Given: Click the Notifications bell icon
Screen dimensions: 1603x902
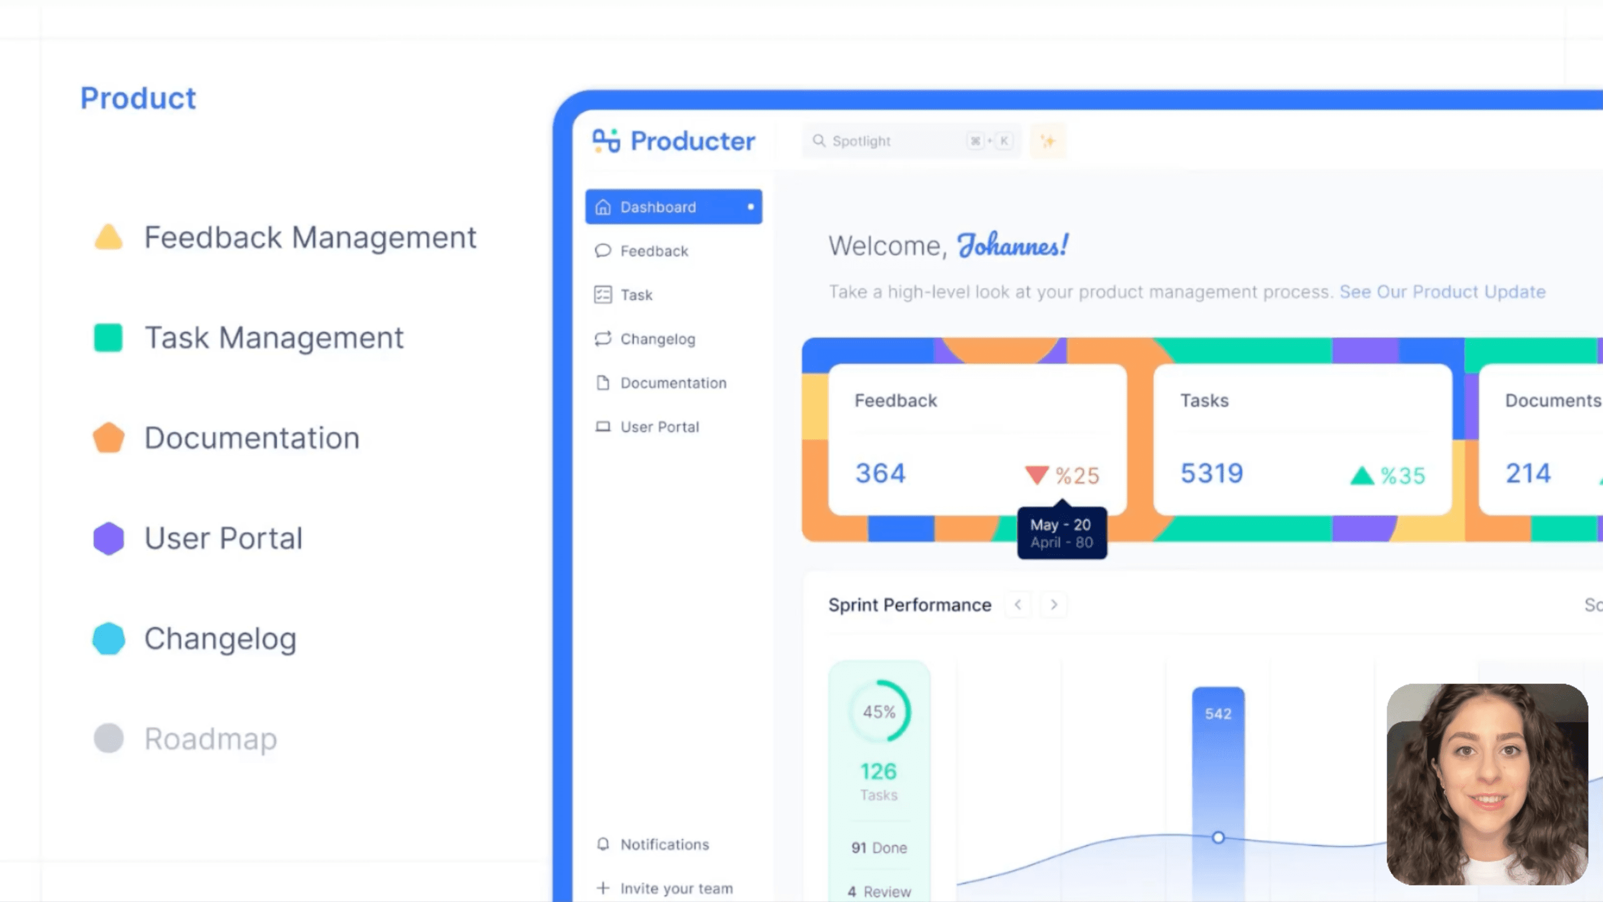Looking at the screenshot, I should (x=602, y=844).
